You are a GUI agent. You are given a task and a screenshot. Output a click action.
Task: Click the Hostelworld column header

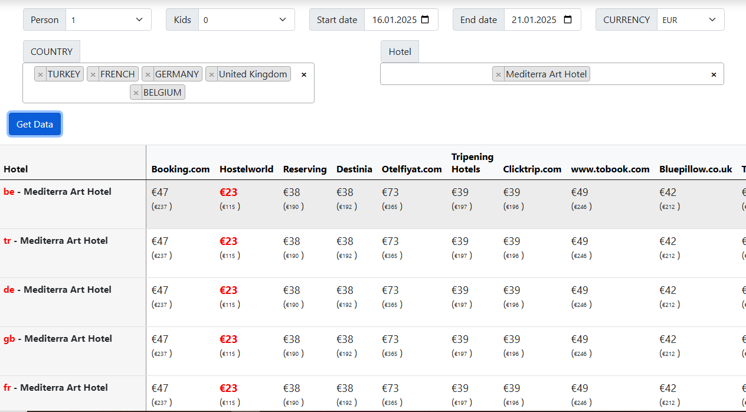pos(247,169)
